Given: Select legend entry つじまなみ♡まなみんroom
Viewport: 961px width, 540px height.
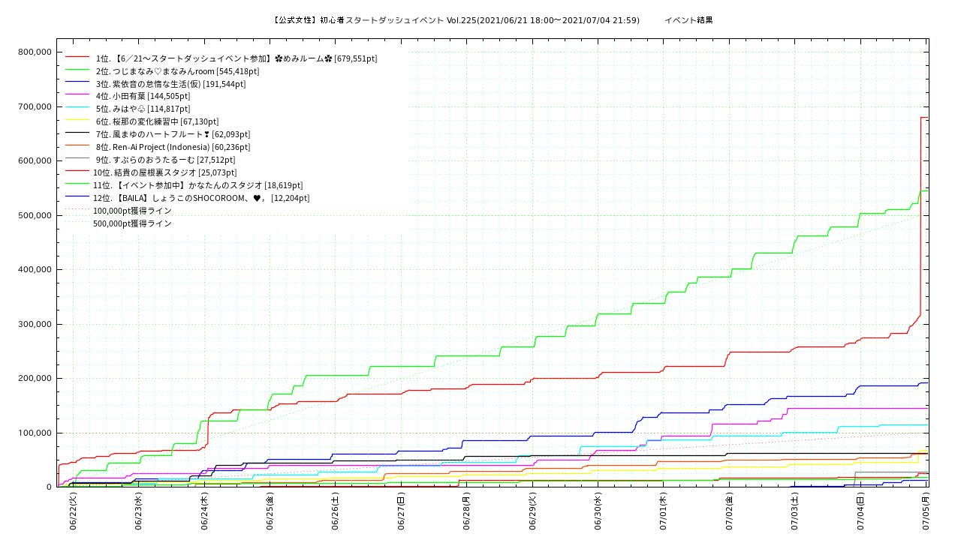Looking at the screenshot, I should (x=177, y=71).
